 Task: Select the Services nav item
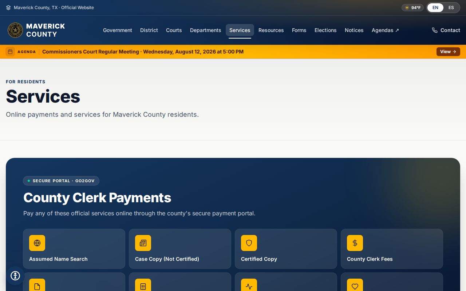[x=240, y=30]
